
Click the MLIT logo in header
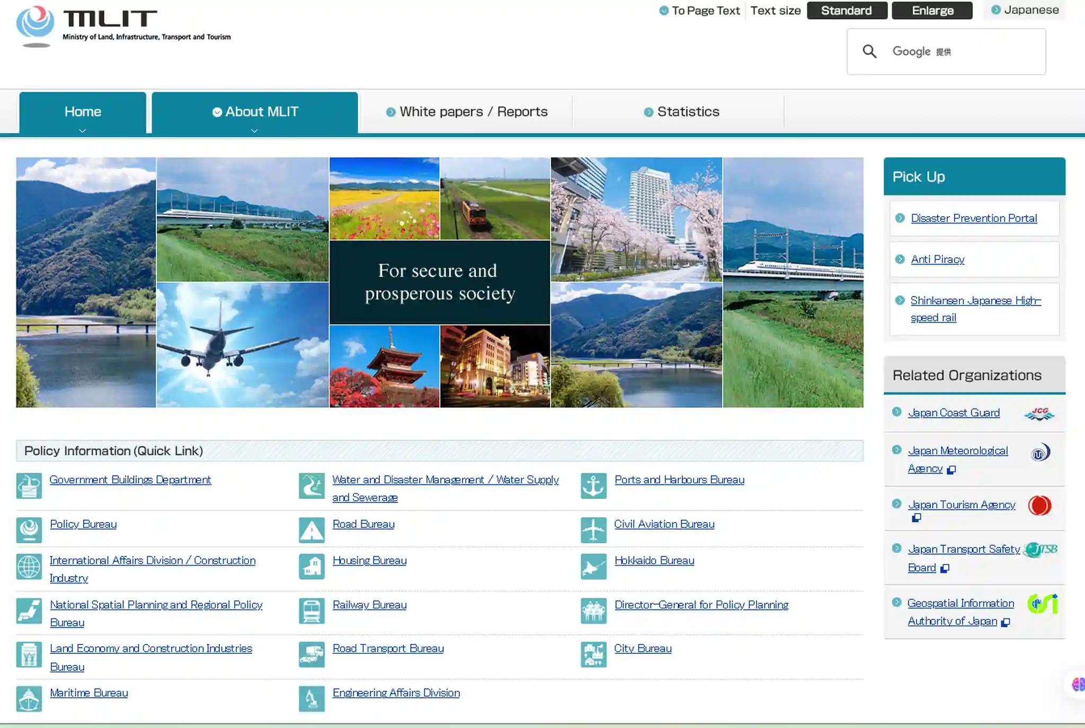[x=123, y=26]
